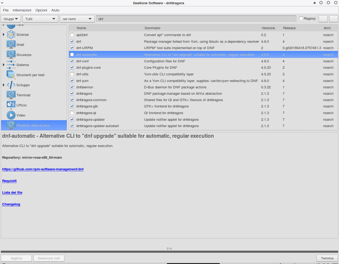Expand the Sviluppo tree category

pos(4,85)
